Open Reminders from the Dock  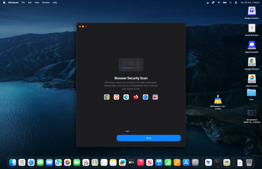[x=104, y=162]
